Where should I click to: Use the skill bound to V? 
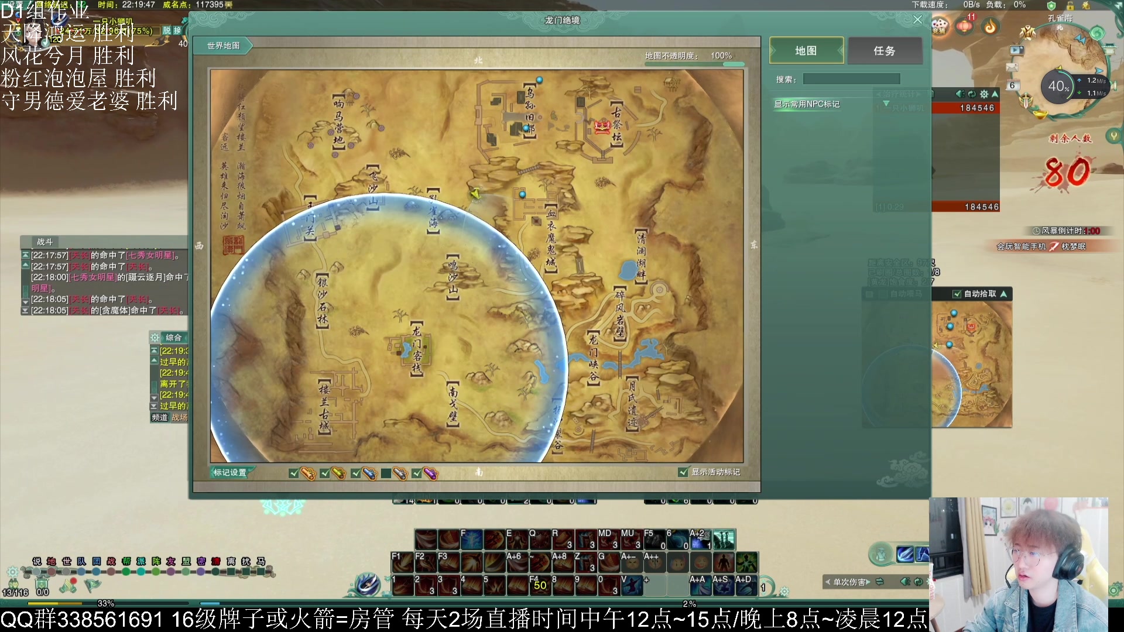pyautogui.click(x=631, y=585)
